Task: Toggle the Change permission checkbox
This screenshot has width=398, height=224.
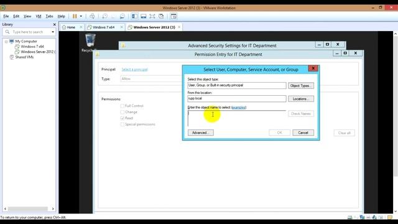Action: coord(123,112)
